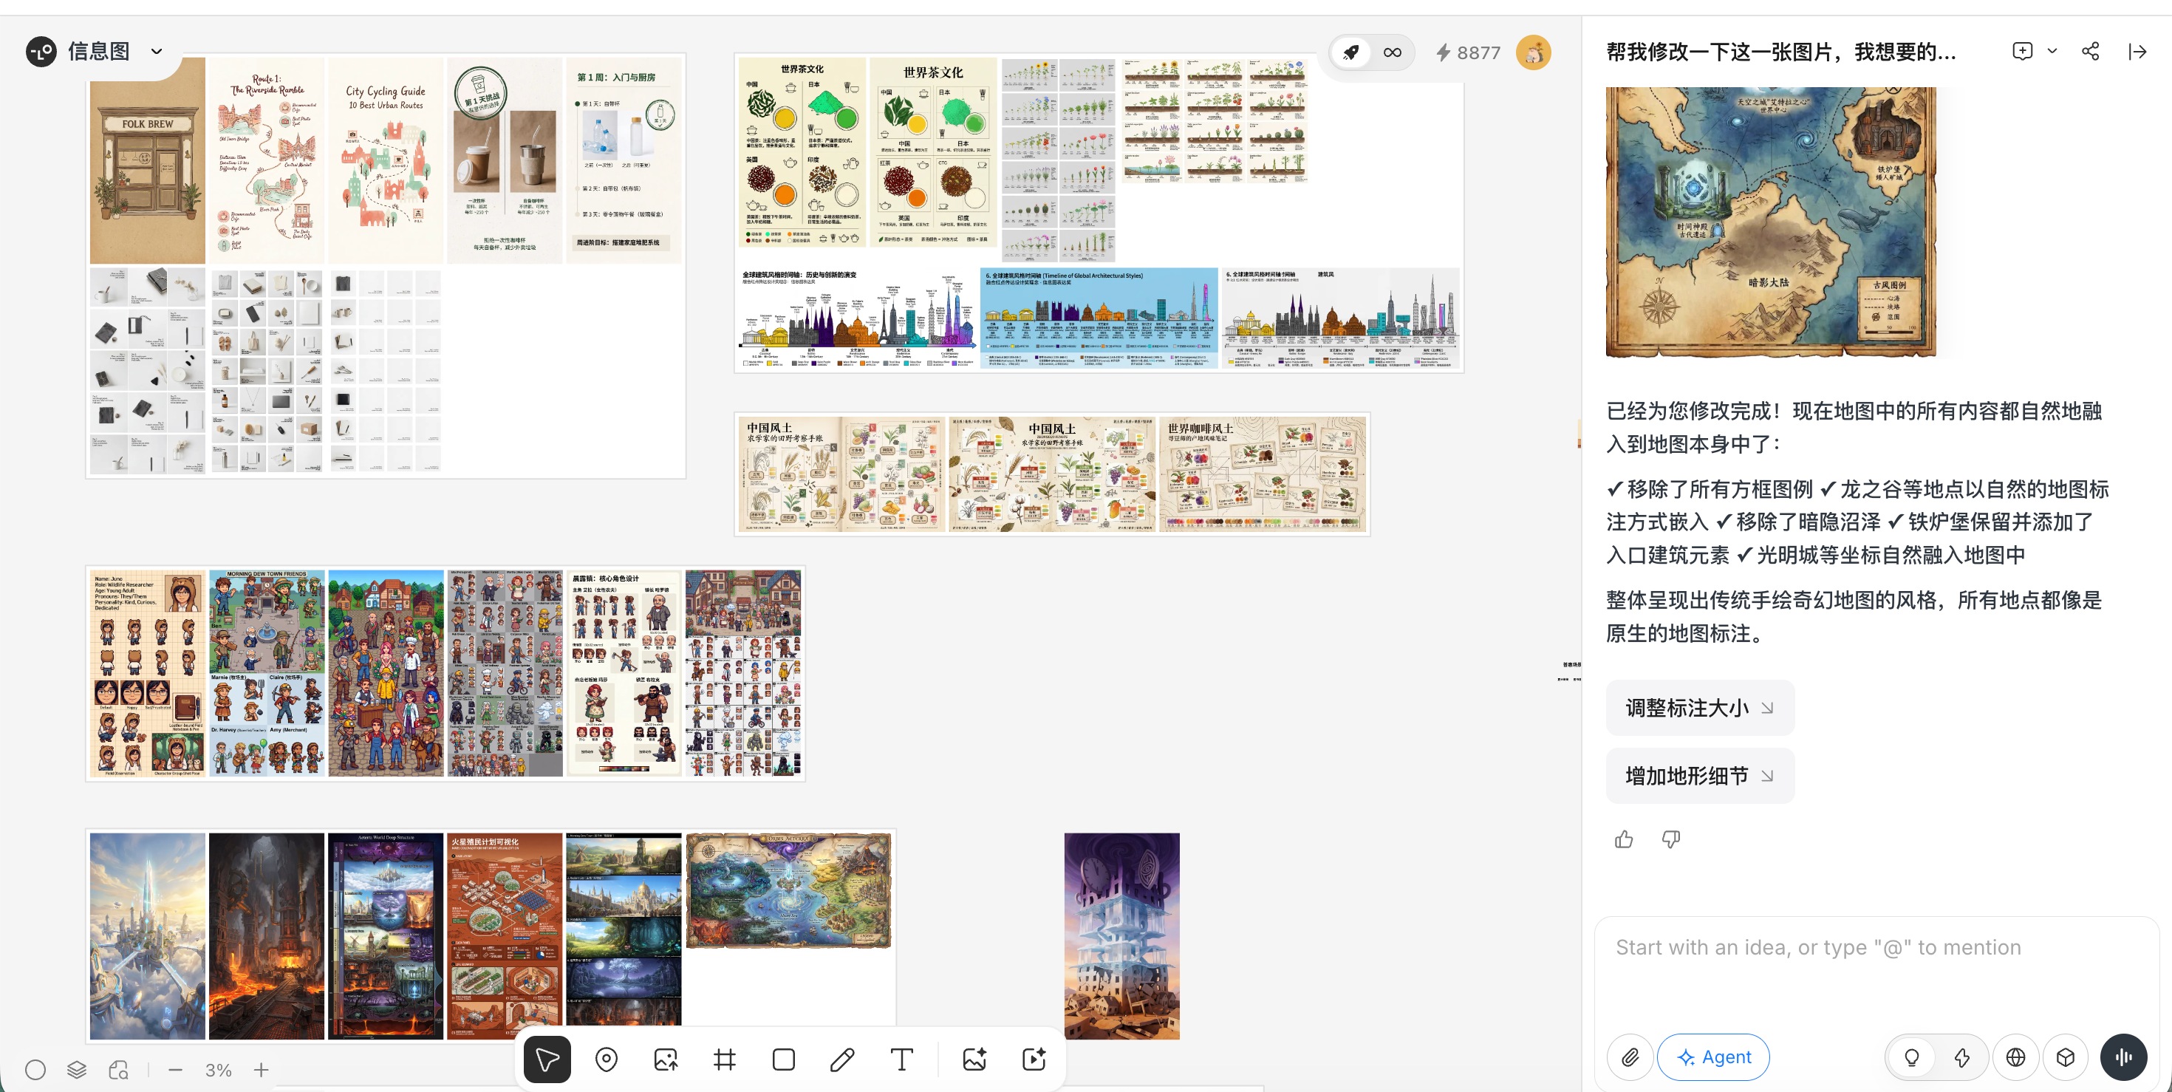Open the AI image generator tool
The image size is (2172, 1092).
click(974, 1059)
